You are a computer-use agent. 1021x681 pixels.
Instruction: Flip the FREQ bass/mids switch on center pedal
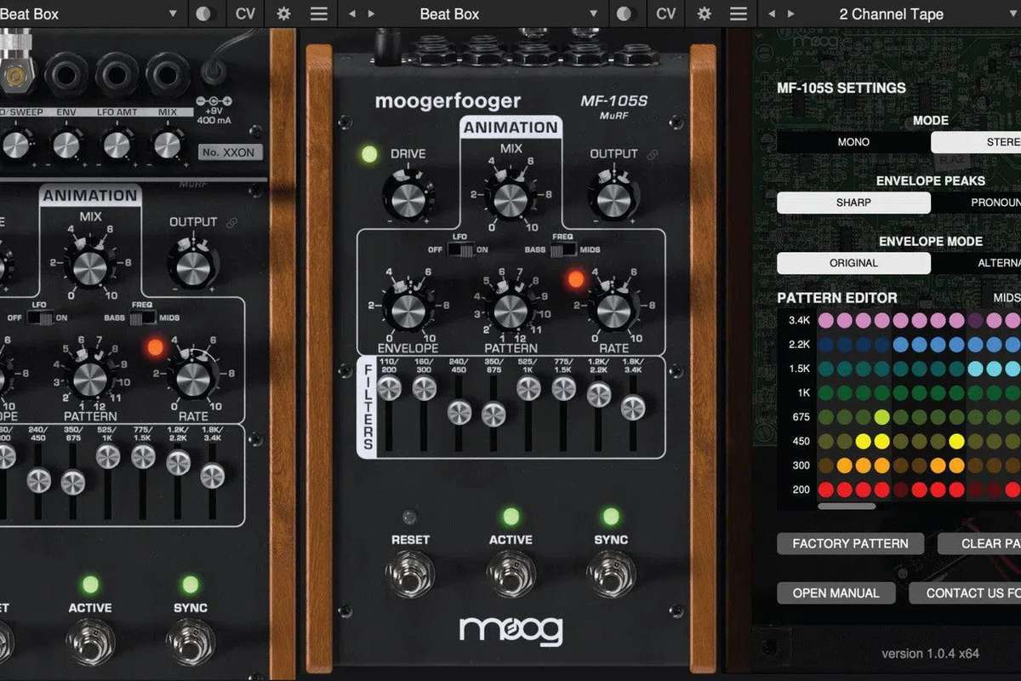pos(563,250)
